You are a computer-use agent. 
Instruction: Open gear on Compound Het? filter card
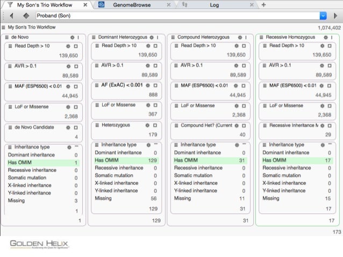coord(237,126)
